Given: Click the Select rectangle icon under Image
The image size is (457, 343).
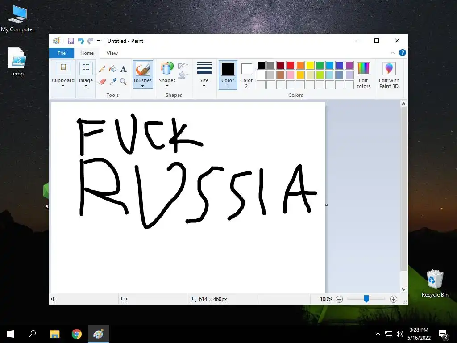Looking at the screenshot, I should (x=86, y=68).
